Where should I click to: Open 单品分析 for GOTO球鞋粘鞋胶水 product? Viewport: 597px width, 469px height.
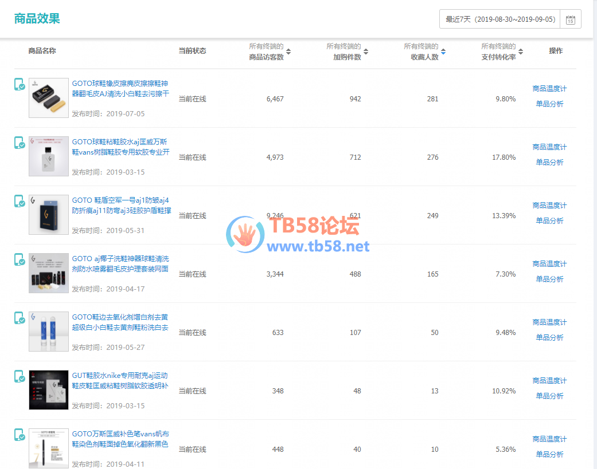pyautogui.click(x=549, y=163)
